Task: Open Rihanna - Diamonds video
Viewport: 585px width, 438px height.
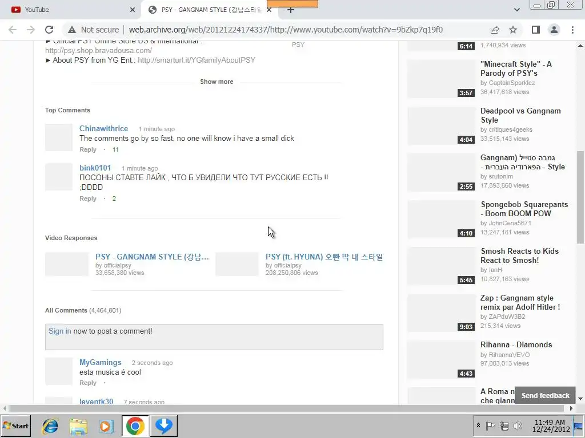Action: tap(516, 345)
